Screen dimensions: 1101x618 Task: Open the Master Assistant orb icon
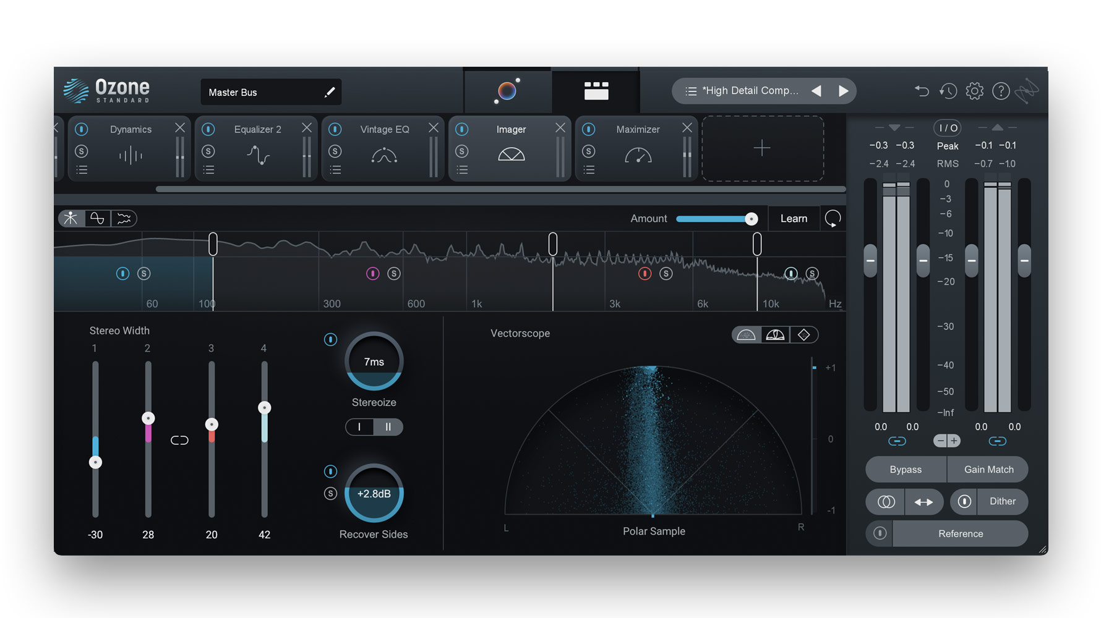pyautogui.click(x=507, y=91)
